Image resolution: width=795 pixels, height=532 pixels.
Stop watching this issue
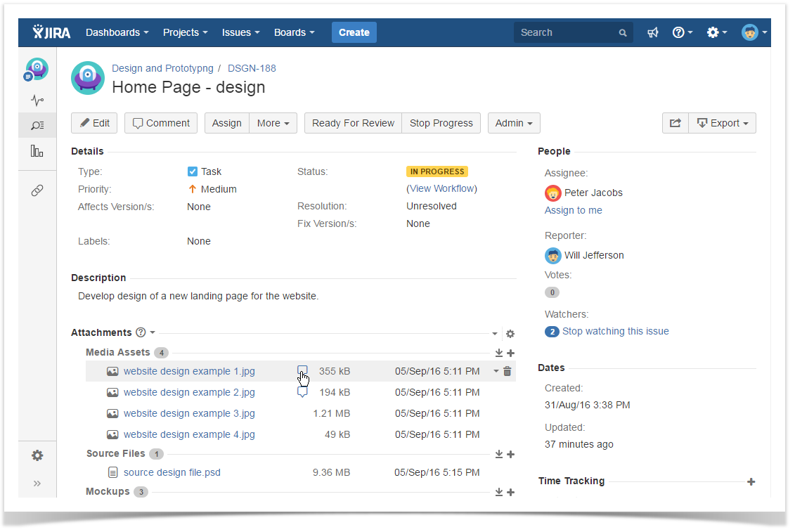click(x=615, y=331)
